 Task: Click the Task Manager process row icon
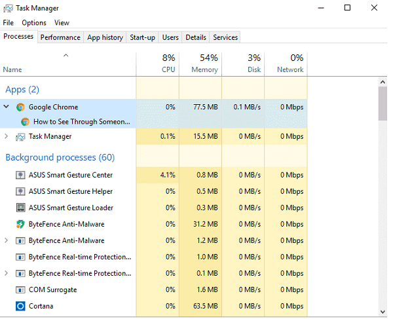tap(20, 137)
